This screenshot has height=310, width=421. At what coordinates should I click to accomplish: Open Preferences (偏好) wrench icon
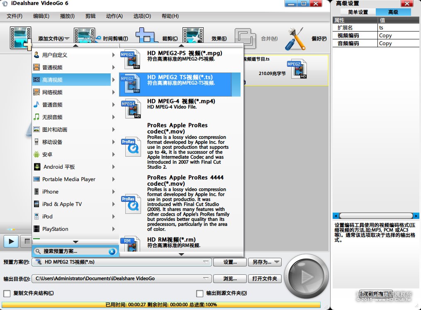click(295, 39)
